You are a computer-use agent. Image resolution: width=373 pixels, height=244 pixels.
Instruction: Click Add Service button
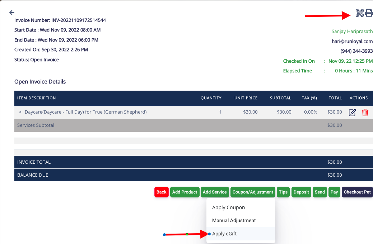(x=215, y=192)
